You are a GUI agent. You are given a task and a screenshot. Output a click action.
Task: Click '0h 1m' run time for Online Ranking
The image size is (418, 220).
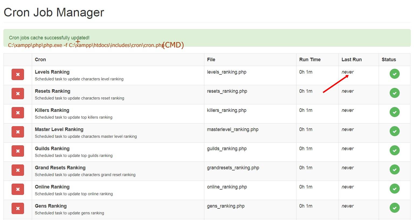click(x=306, y=187)
